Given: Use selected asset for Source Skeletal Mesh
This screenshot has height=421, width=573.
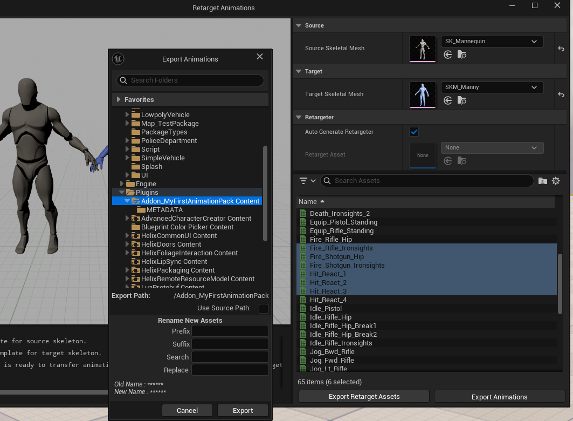Looking at the screenshot, I should click(447, 55).
